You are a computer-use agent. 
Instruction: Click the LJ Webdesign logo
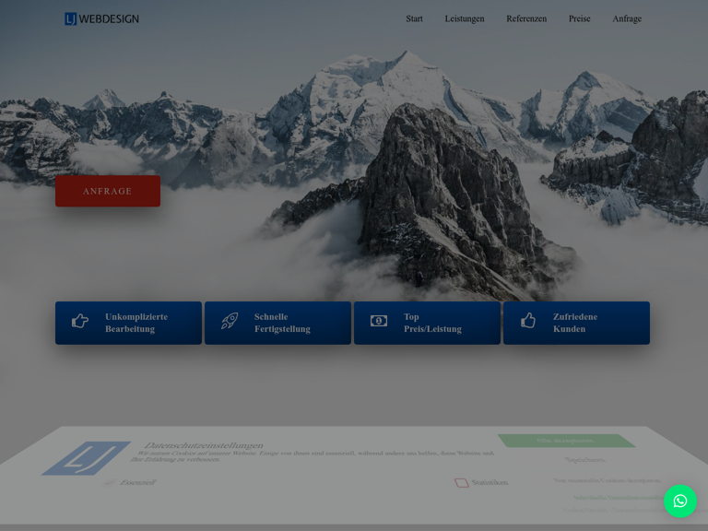tap(101, 19)
